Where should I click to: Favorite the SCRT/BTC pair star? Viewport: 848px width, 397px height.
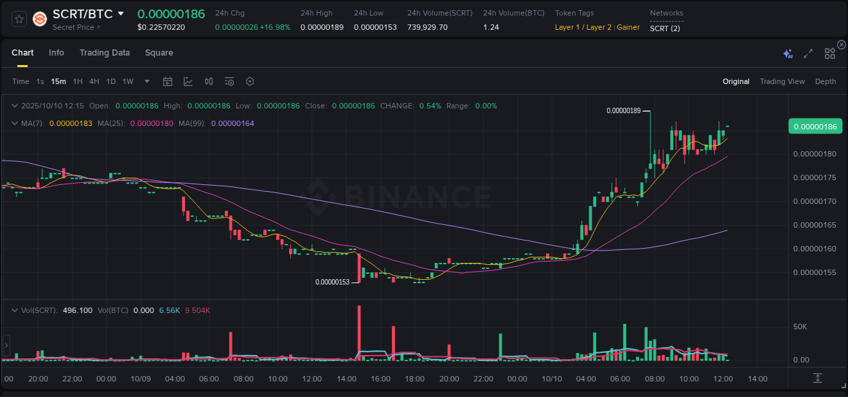[x=18, y=19]
